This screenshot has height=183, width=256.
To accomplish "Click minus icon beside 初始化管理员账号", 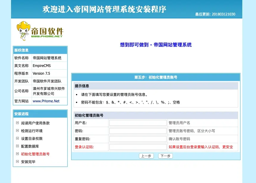I will (17, 154).
